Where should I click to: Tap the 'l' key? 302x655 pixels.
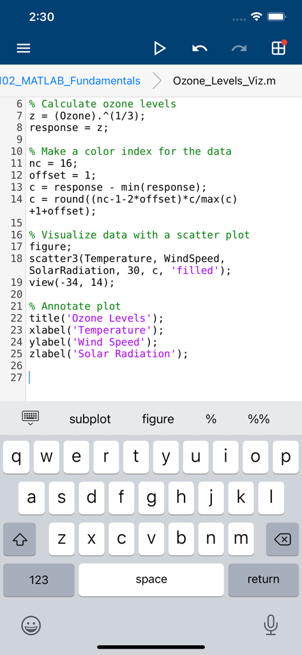click(271, 498)
